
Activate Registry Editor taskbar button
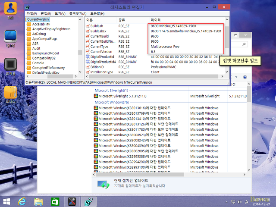tap(88, 201)
